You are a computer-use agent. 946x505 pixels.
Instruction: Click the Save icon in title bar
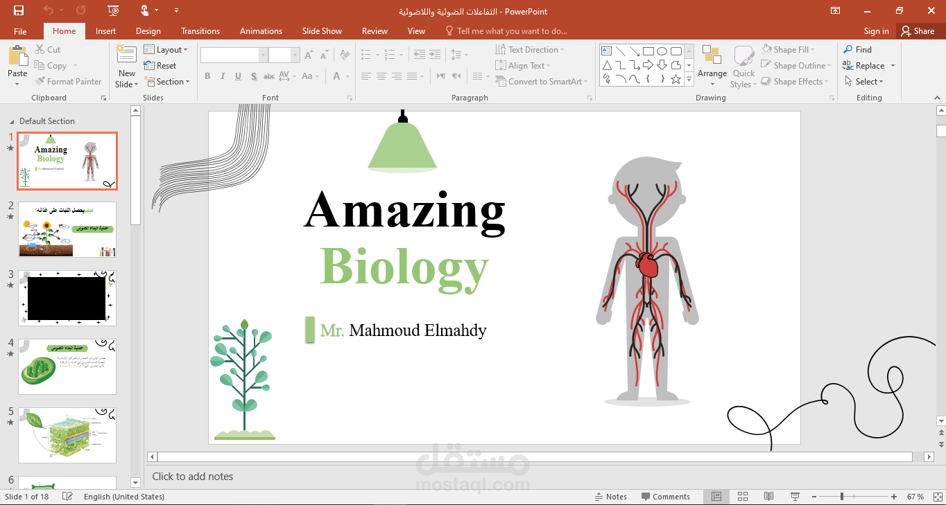coord(19,10)
